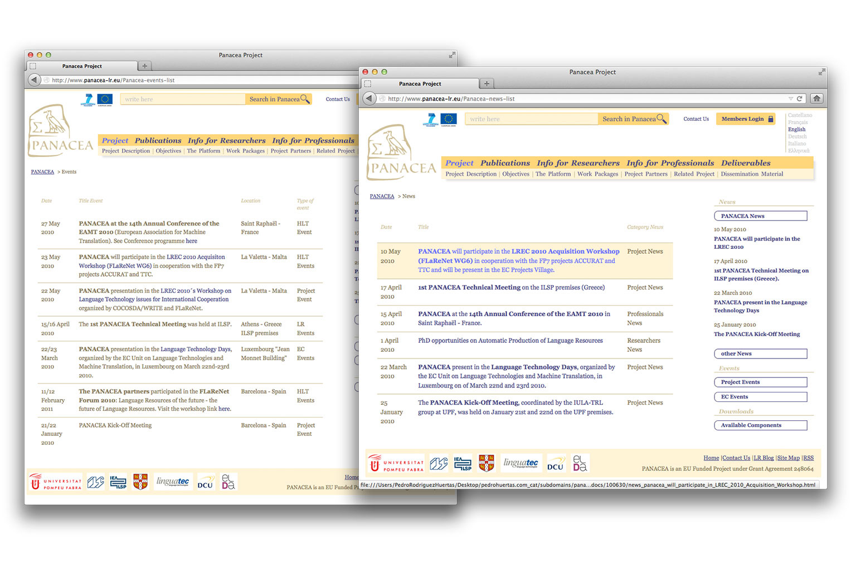Click the fullscreen arrows icon of the news window

(821, 72)
